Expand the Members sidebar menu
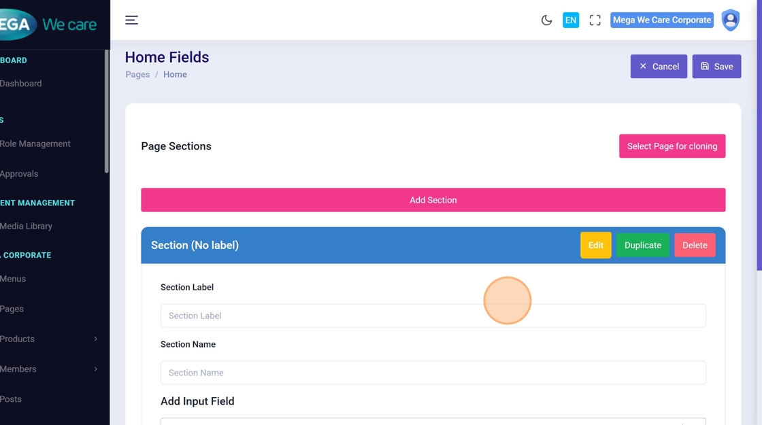 48,369
